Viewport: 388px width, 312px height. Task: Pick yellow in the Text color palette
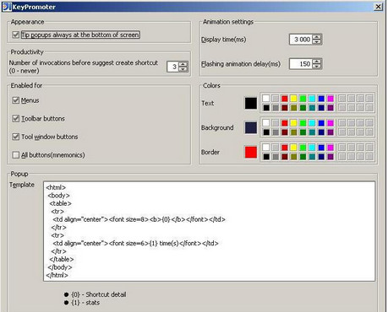click(293, 99)
